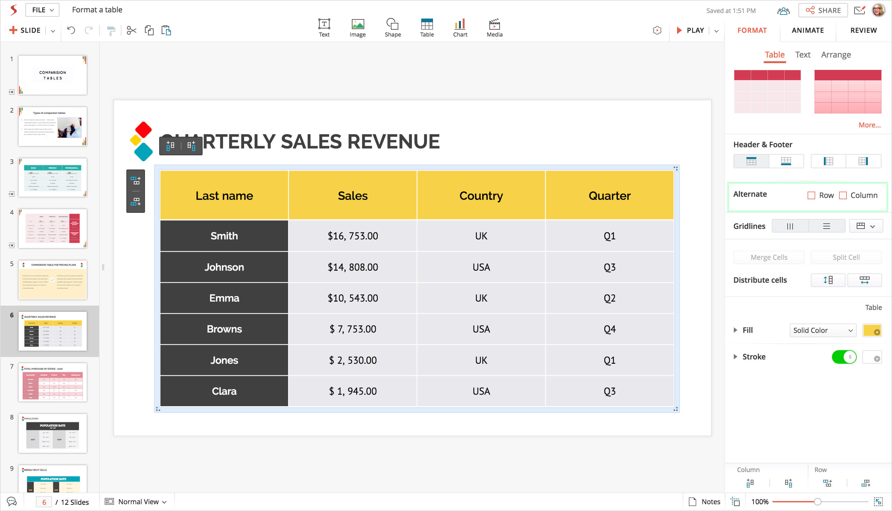892x511 pixels.
Task: Open the yellow fill color swatch
Action: [x=872, y=330]
